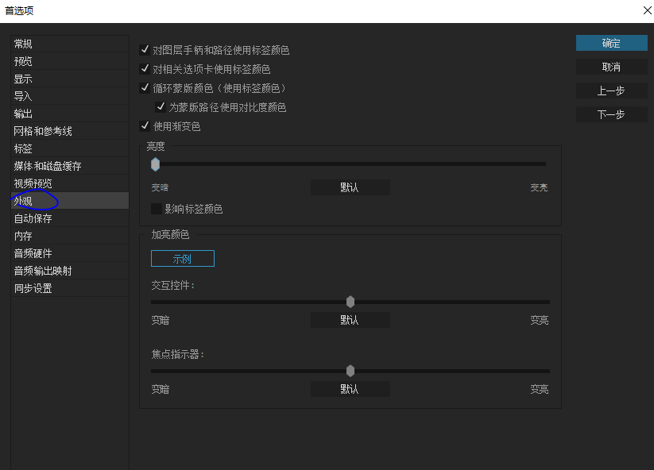Go to next page with 下一步

(x=611, y=114)
